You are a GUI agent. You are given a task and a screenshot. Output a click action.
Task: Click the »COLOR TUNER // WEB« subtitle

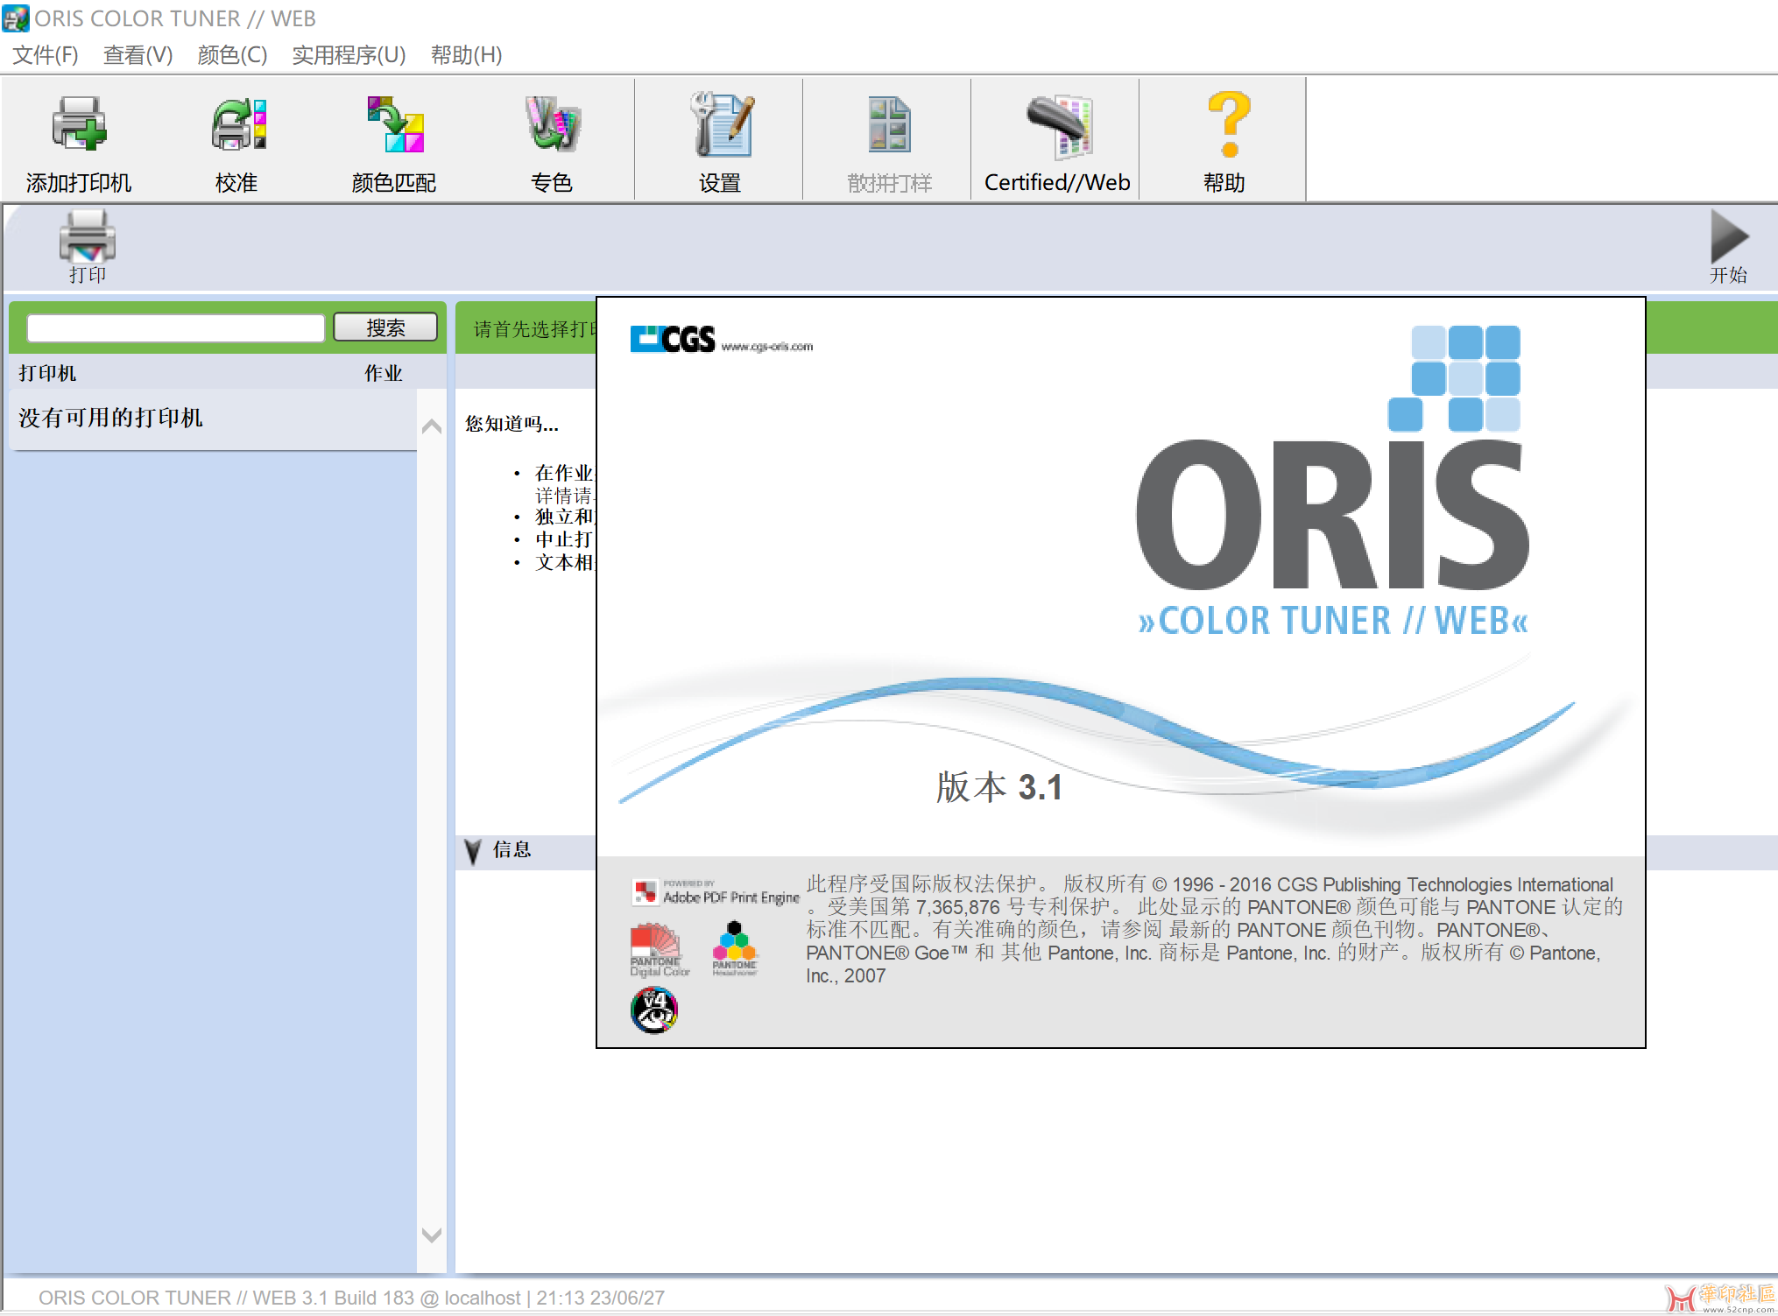[1333, 621]
